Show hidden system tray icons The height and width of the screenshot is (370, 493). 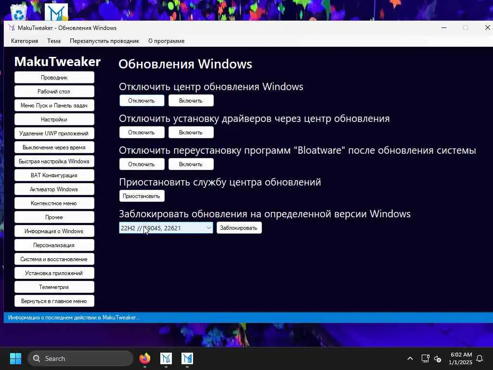[x=410, y=358]
